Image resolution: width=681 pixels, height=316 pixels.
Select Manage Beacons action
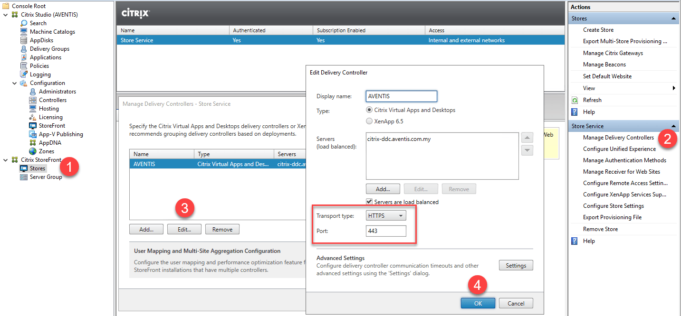tap(604, 65)
